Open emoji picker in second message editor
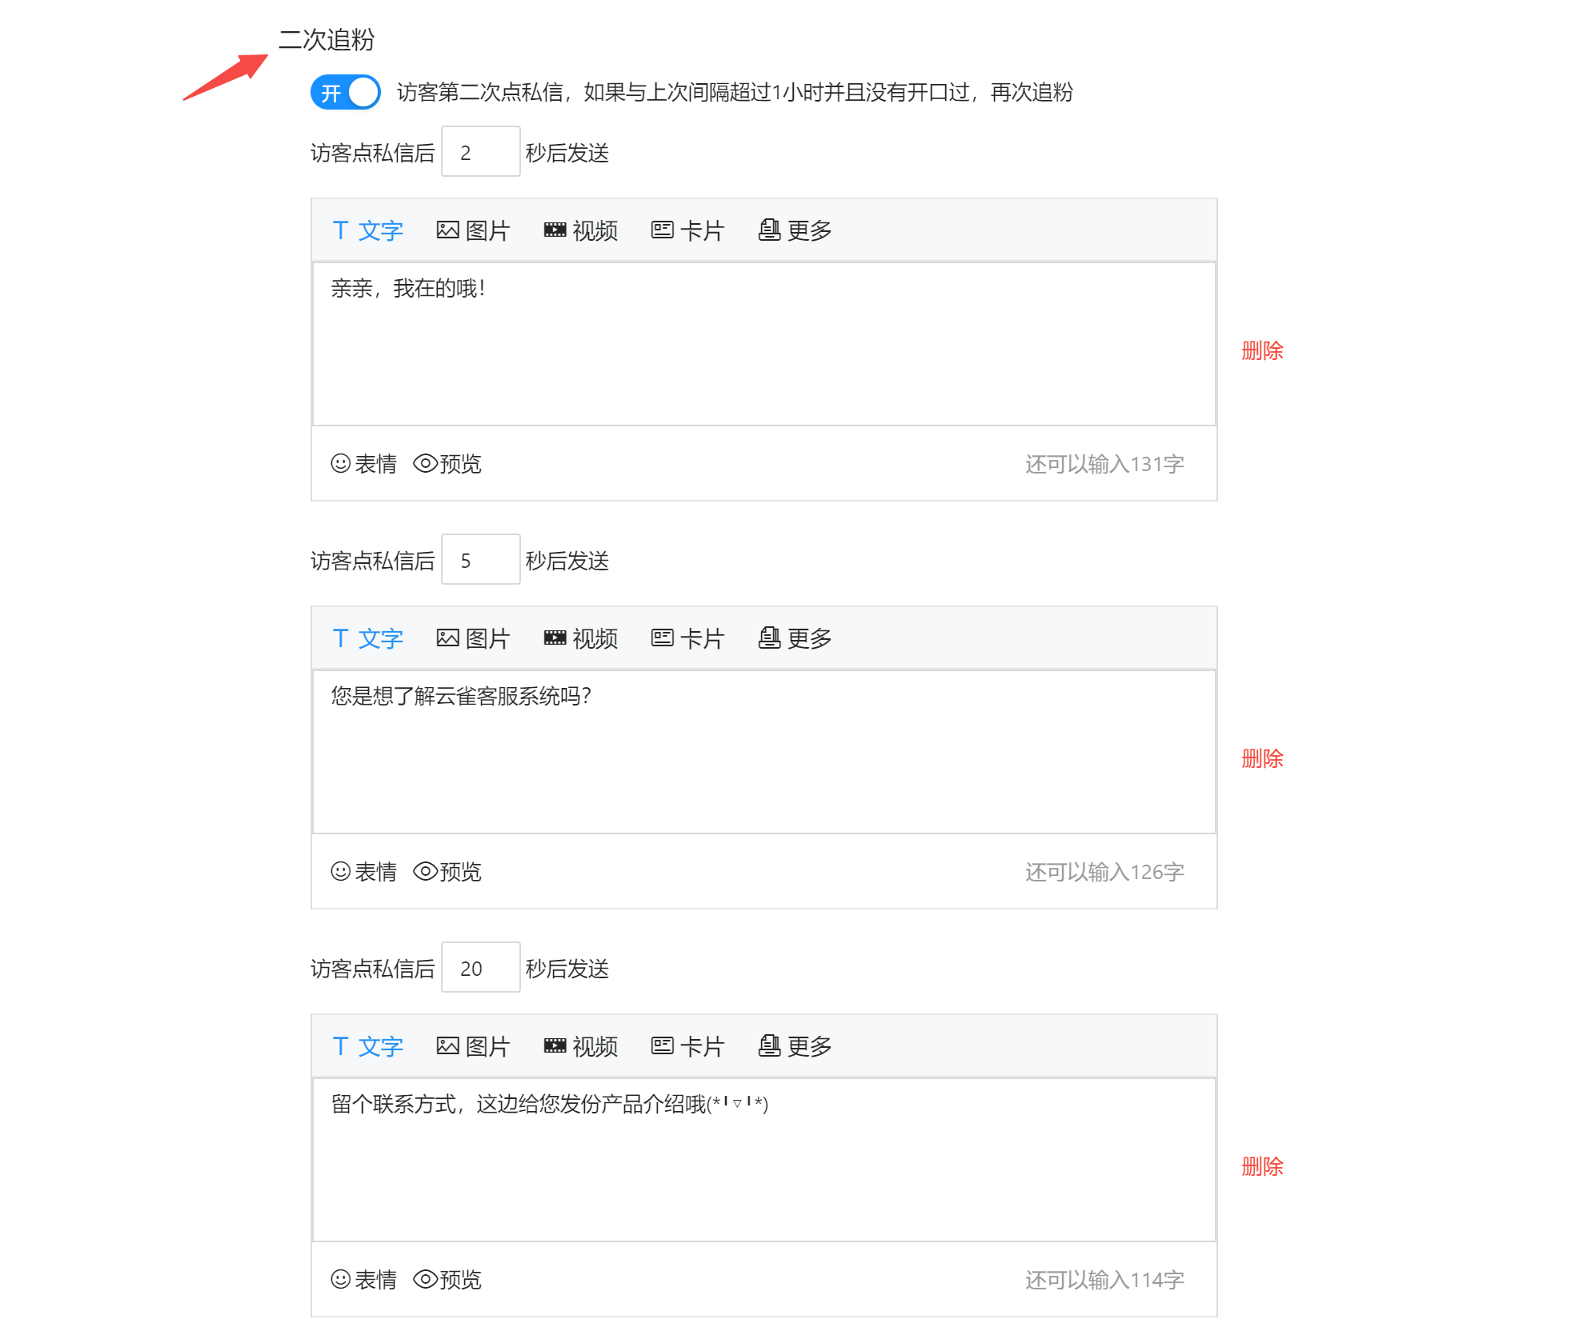The width and height of the screenshot is (1583, 1339). [364, 872]
